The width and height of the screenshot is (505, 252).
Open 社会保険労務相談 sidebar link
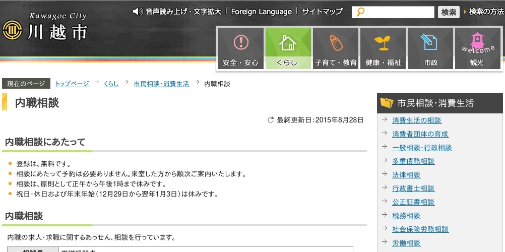420,229
